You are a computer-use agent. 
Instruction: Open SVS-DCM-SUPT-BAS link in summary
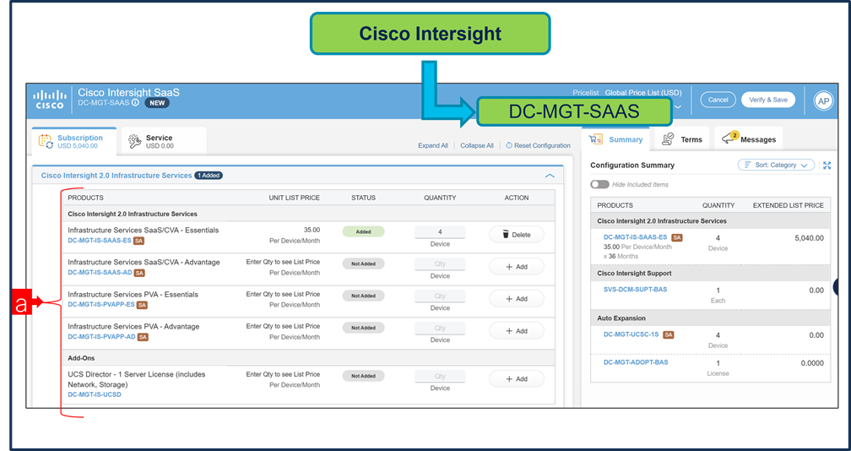point(635,290)
